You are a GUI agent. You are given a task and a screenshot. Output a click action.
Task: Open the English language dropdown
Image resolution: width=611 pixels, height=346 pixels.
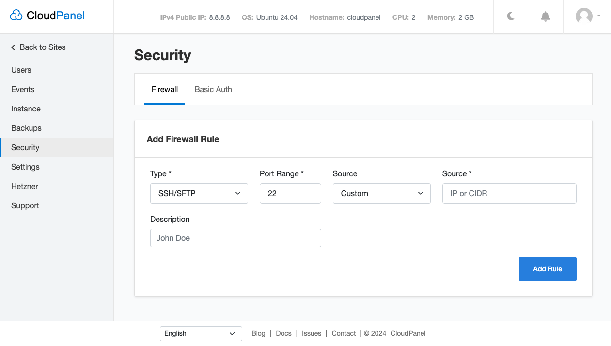pyautogui.click(x=201, y=333)
